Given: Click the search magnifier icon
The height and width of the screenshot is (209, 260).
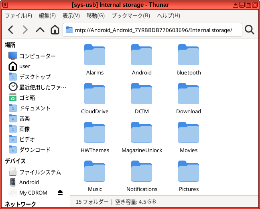Looking at the screenshot, I should [250, 30].
